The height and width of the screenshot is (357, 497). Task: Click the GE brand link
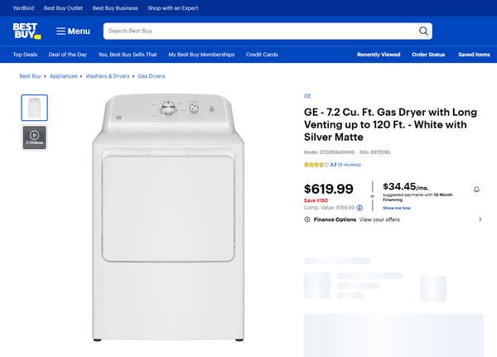tap(307, 96)
